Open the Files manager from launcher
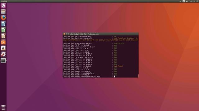The width and height of the screenshot is (199, 111). point(3,12)
